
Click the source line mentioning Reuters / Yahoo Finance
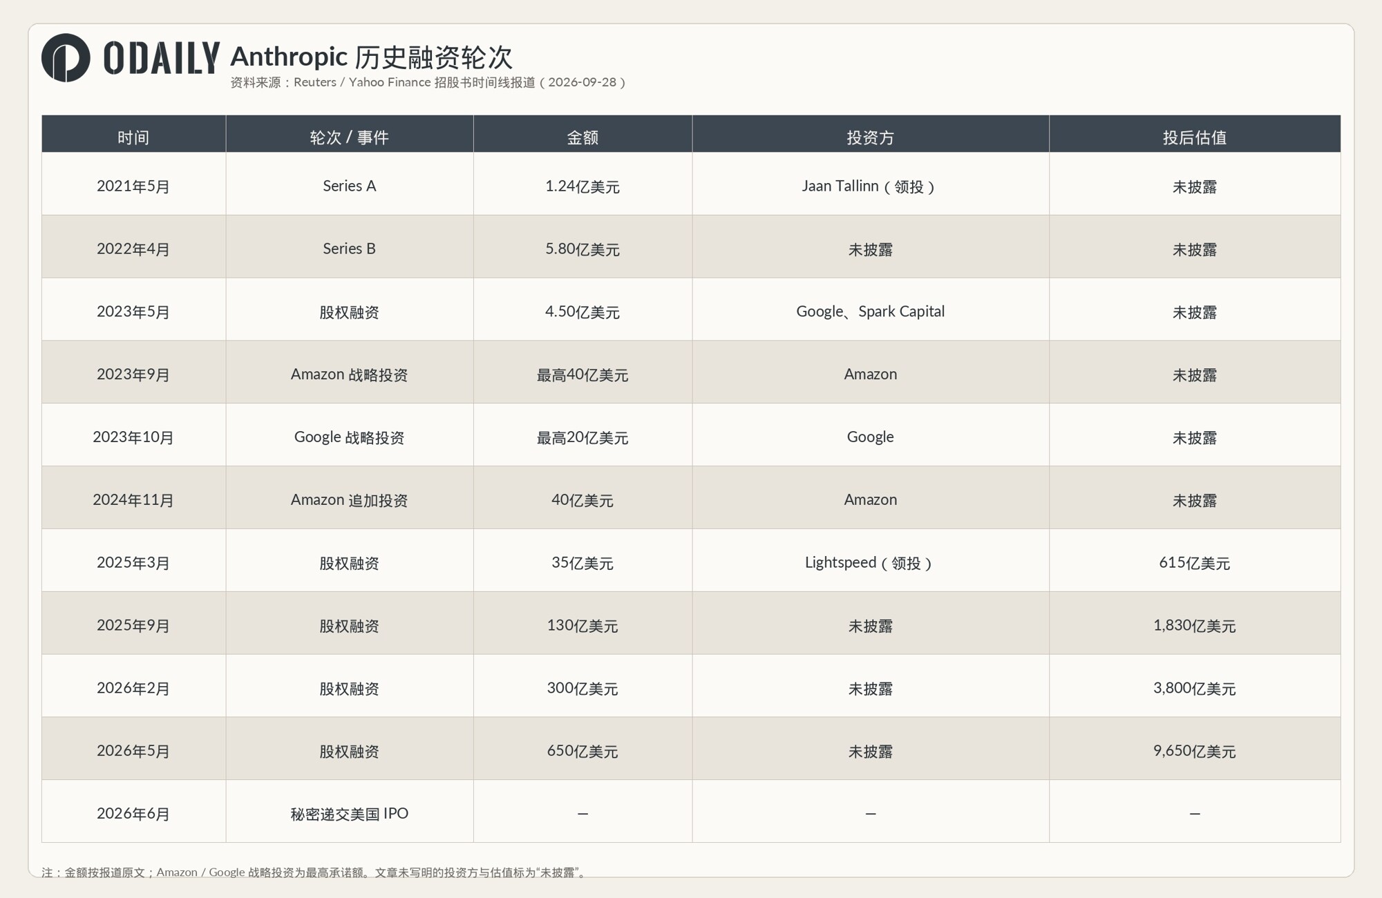tap(428, 82)
